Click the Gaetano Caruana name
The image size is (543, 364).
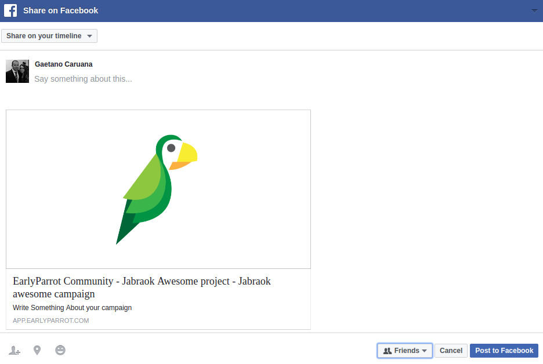(64, 64)
